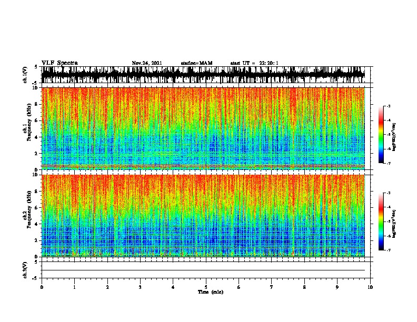Click the log(PSD) units label beside ch.1 colorbar

(394, 137)
